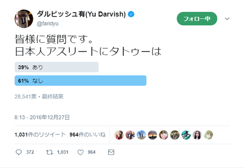The height and width of the screenshot is (168, 245).
Task: Click the reply speech bubble icon
Action: (x=19, y=152)
